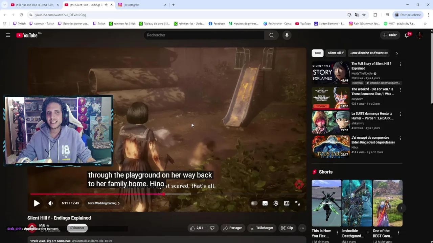
Task: Select the Tout filter chip
Action: 318,53
